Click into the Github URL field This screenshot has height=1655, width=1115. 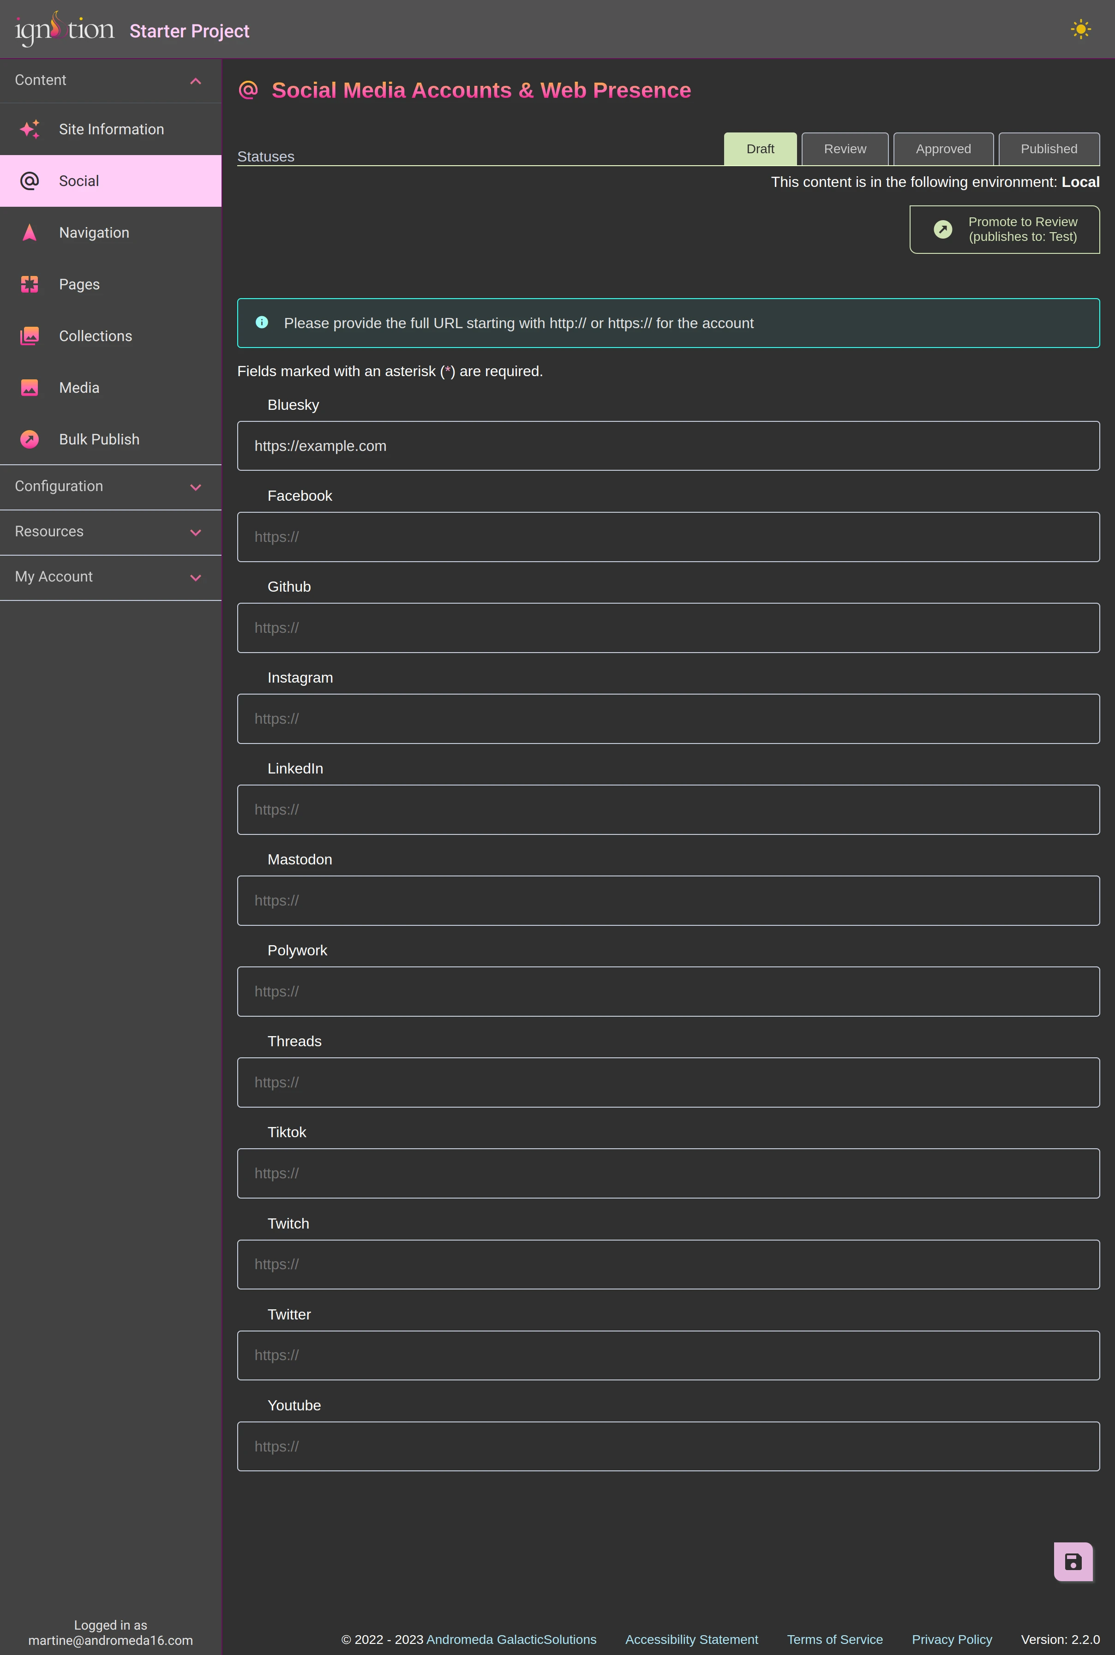point(668,628)
